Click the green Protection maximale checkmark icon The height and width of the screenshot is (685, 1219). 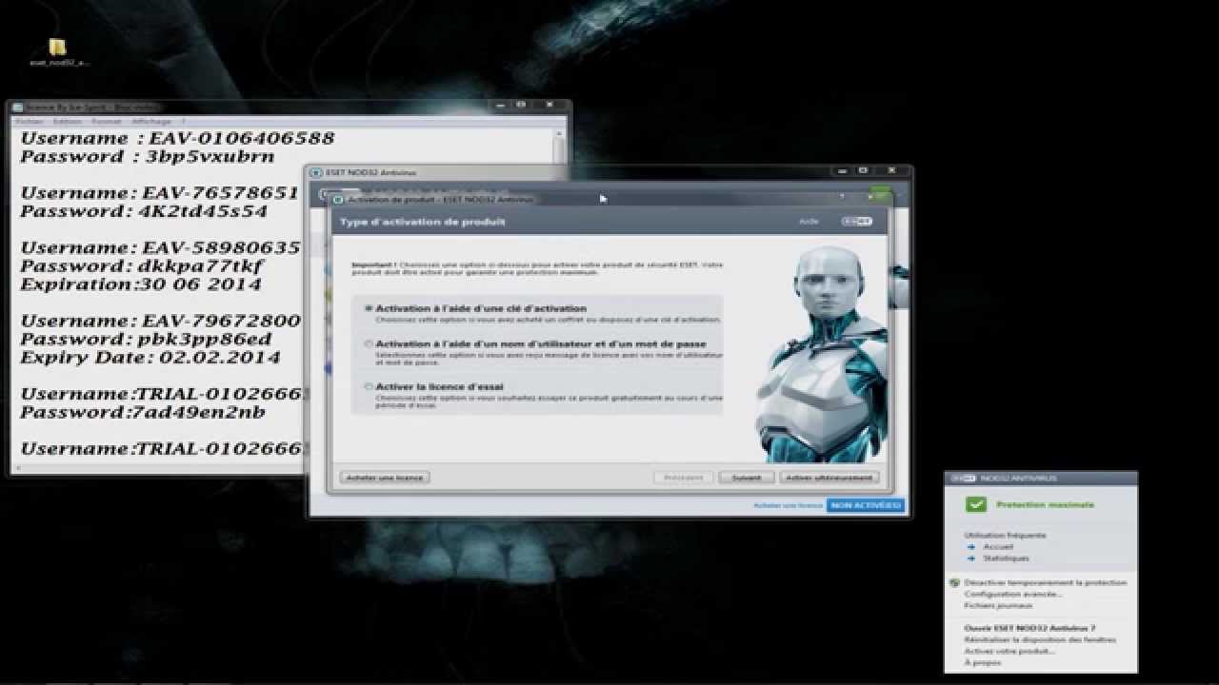pos(975,504)
